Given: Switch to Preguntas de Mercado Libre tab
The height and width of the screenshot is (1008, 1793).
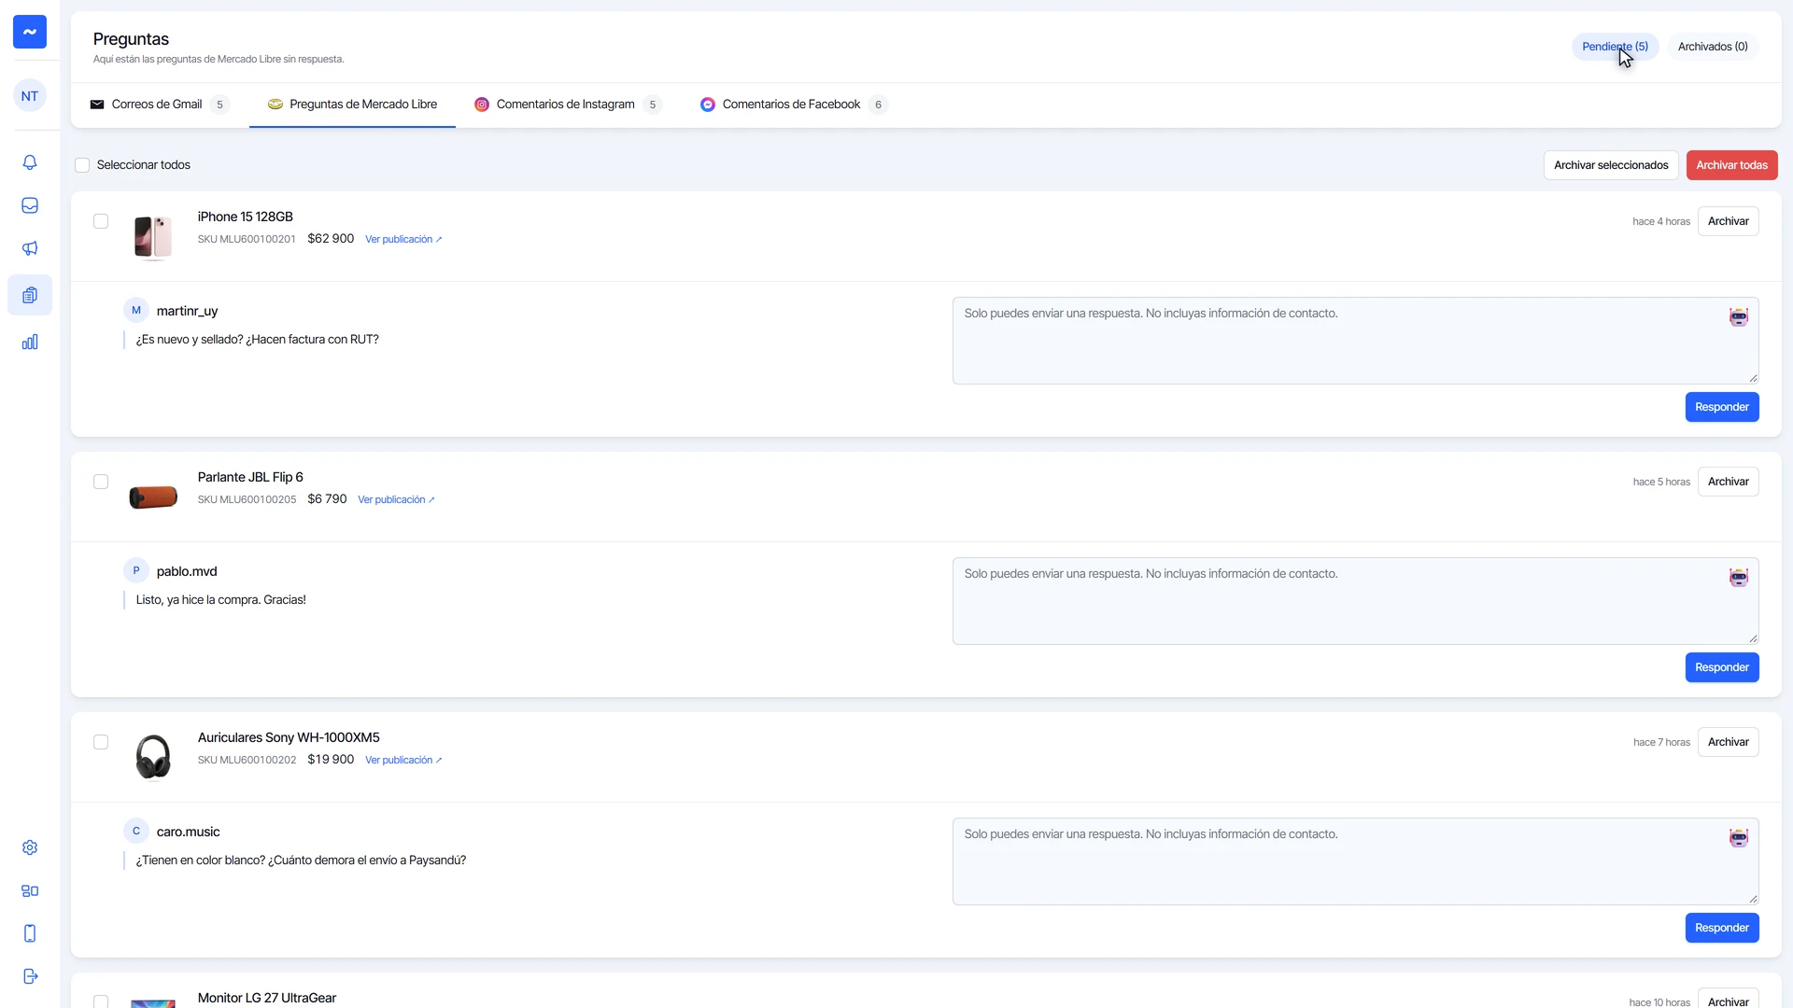Looking at the screenshot, I should click(x=352, y=105).
